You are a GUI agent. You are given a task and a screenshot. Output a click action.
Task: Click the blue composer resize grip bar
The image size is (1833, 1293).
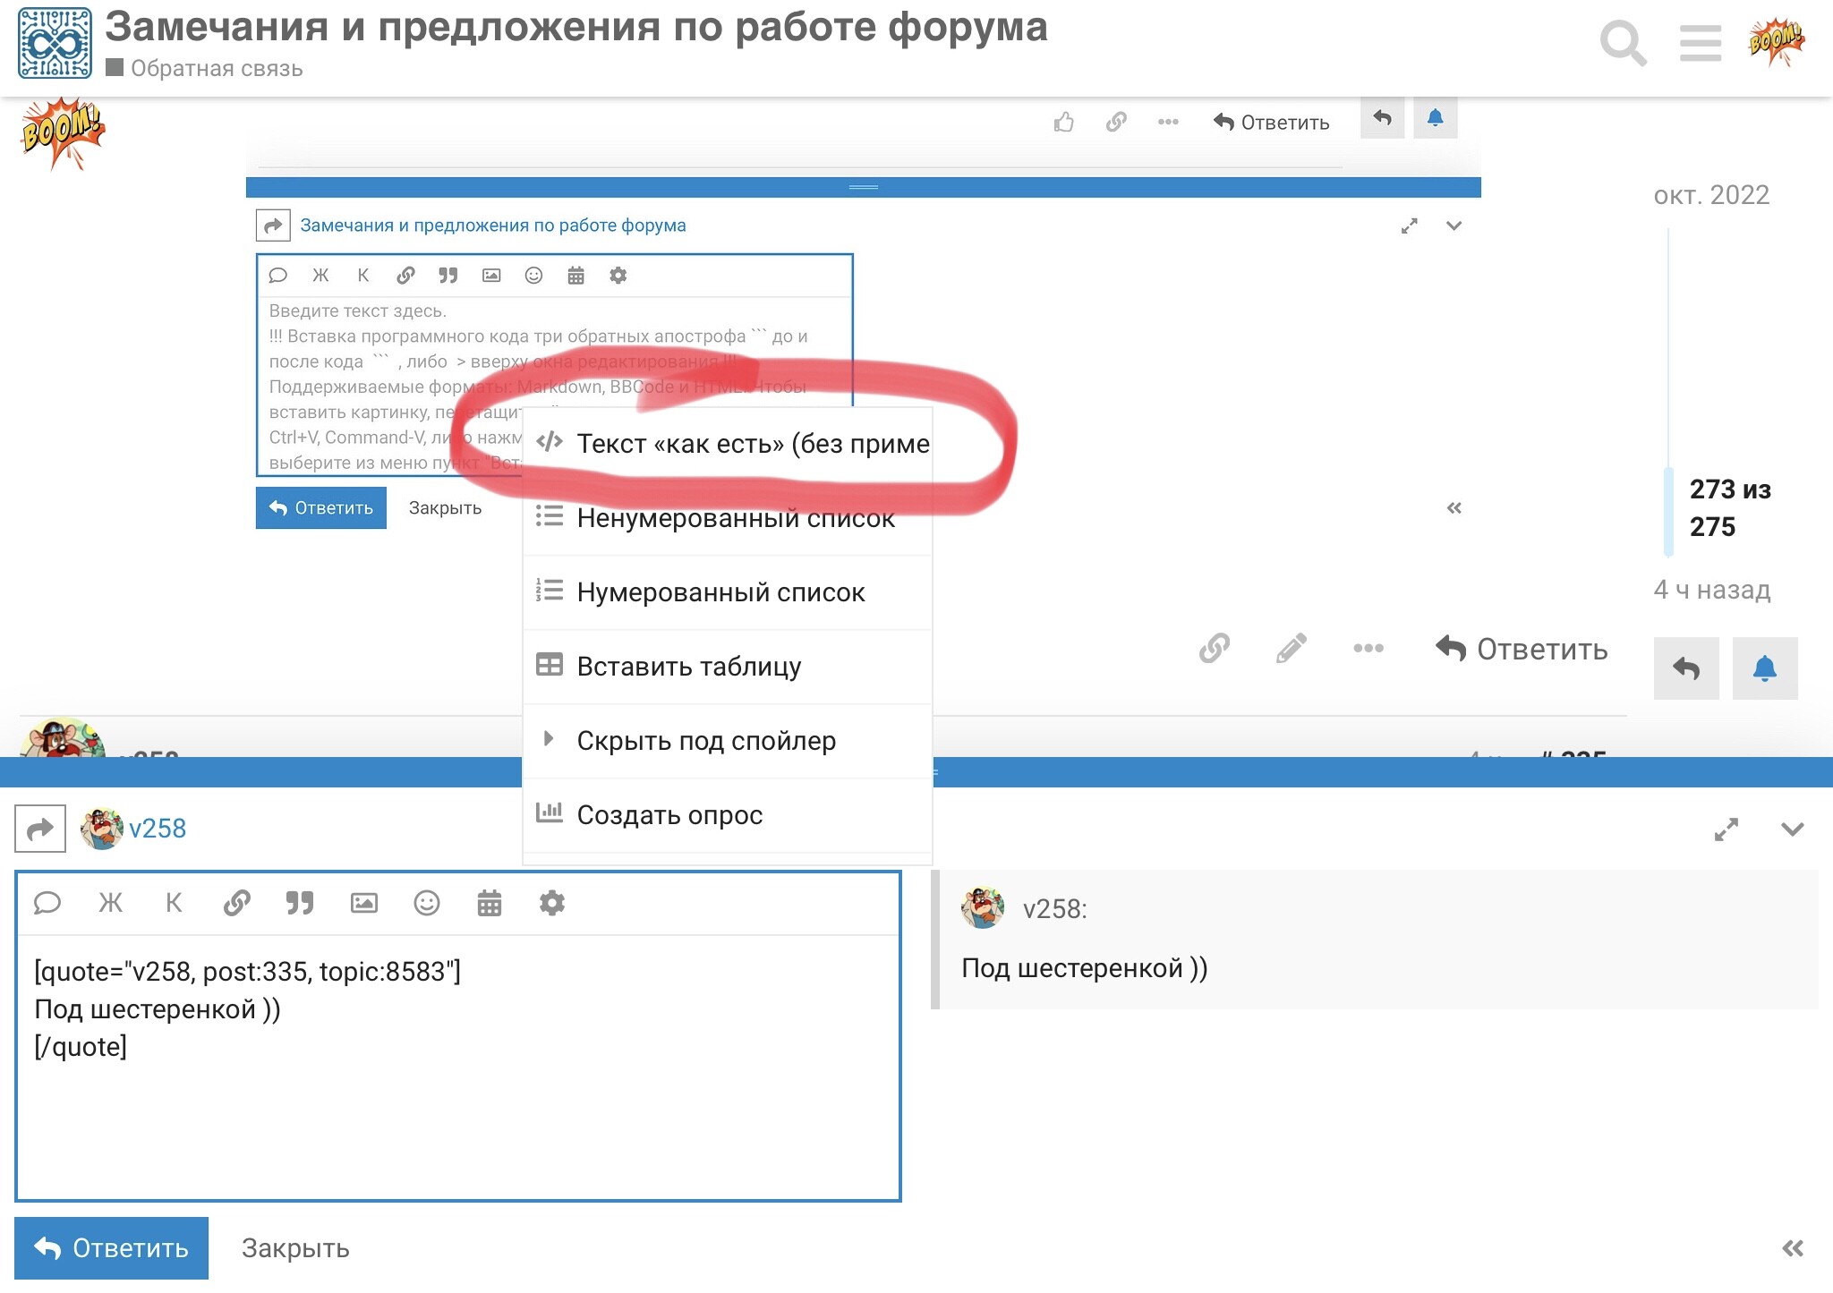pos(916,771)
